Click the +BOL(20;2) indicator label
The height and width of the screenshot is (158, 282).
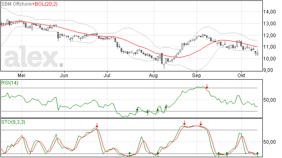click(x=45, y=4)
